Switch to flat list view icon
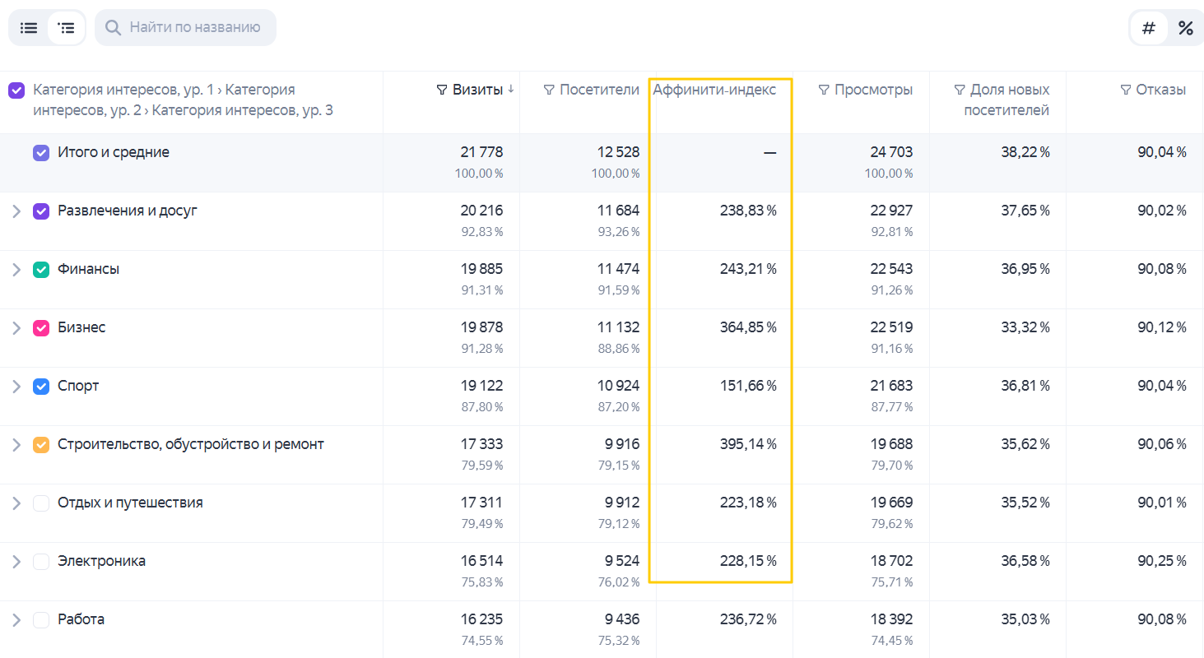The image size is (1204, 658). pos(29,28)
